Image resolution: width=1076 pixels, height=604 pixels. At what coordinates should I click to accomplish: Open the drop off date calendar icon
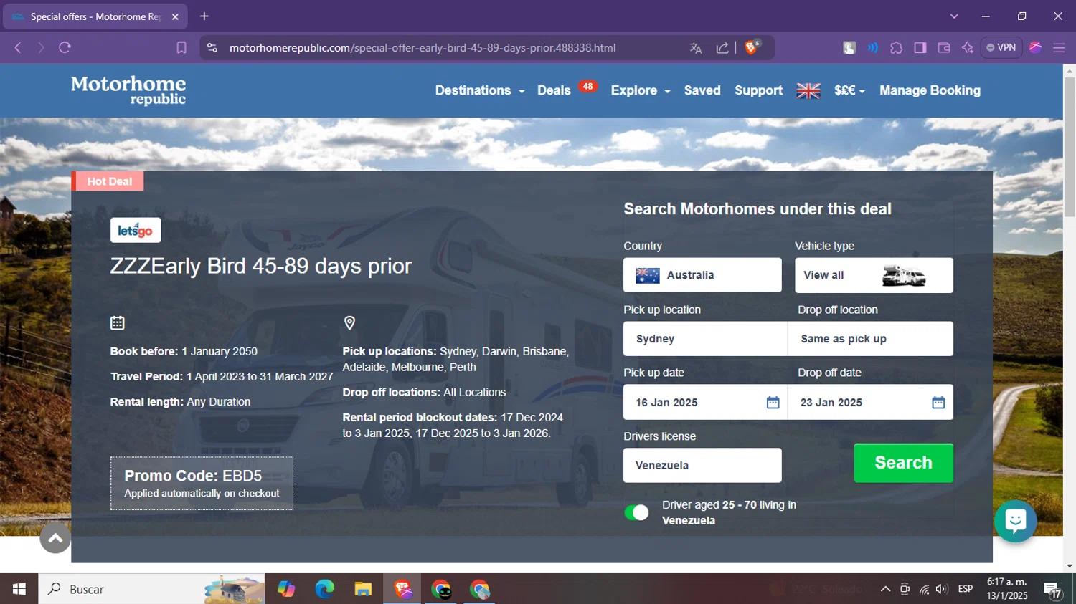click(938, 403)
